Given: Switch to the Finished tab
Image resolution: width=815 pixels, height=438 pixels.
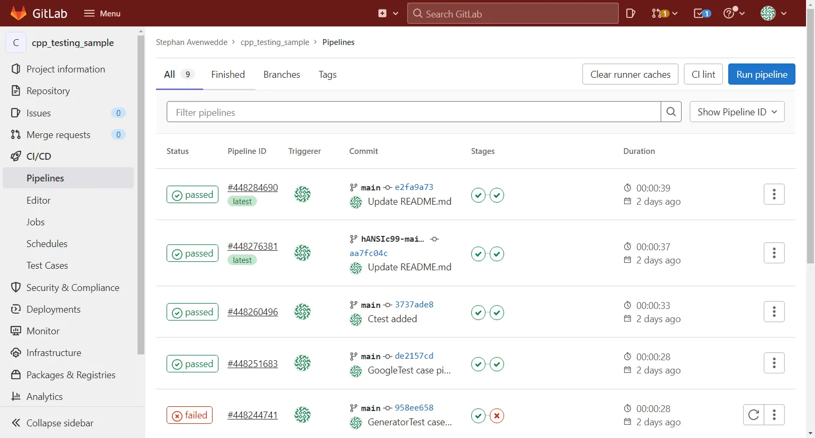Looking at the screenshot, I should [x=228, y=74].
